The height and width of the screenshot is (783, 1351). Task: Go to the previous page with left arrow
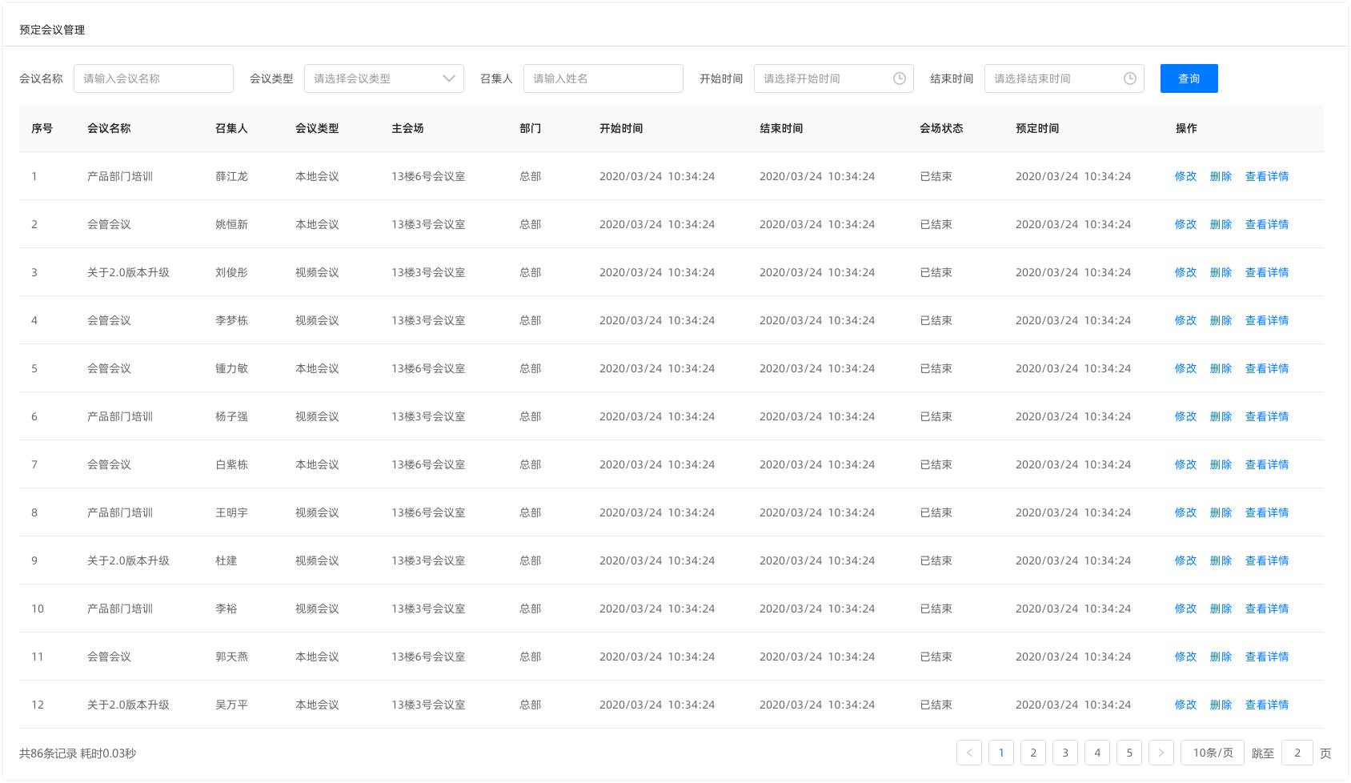coord(968,753)
